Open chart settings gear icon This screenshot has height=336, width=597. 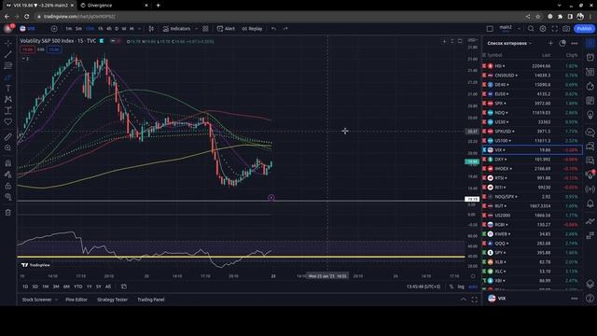tap(543, 29)
